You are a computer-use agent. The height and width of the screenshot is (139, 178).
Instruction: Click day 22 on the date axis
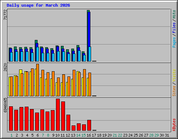[x=120, y=135]
